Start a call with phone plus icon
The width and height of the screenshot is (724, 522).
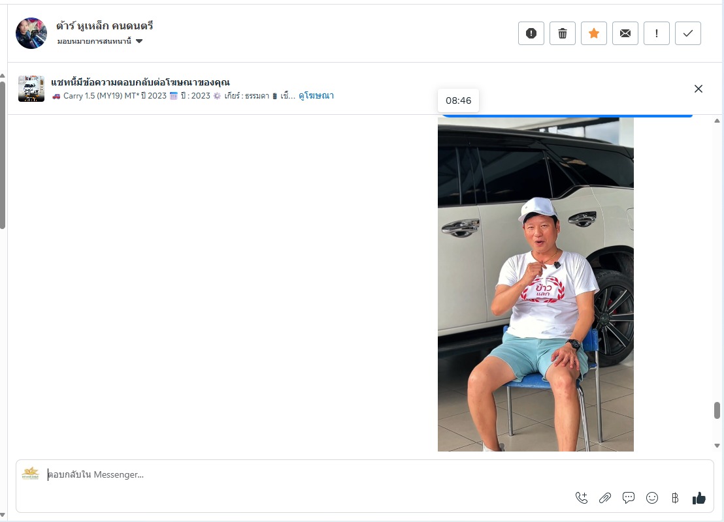[x=582, y=498]
